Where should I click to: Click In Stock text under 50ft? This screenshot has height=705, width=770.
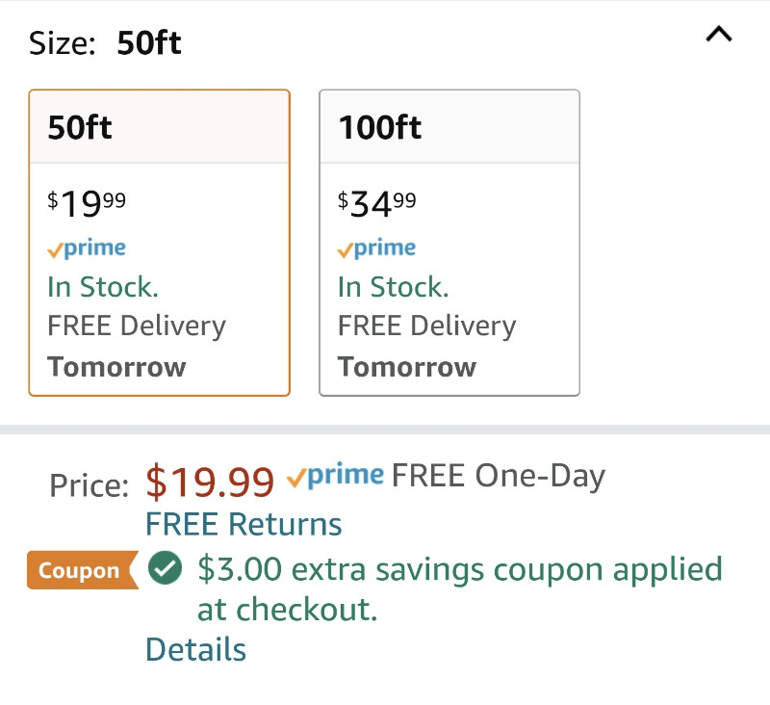point(103,287)
